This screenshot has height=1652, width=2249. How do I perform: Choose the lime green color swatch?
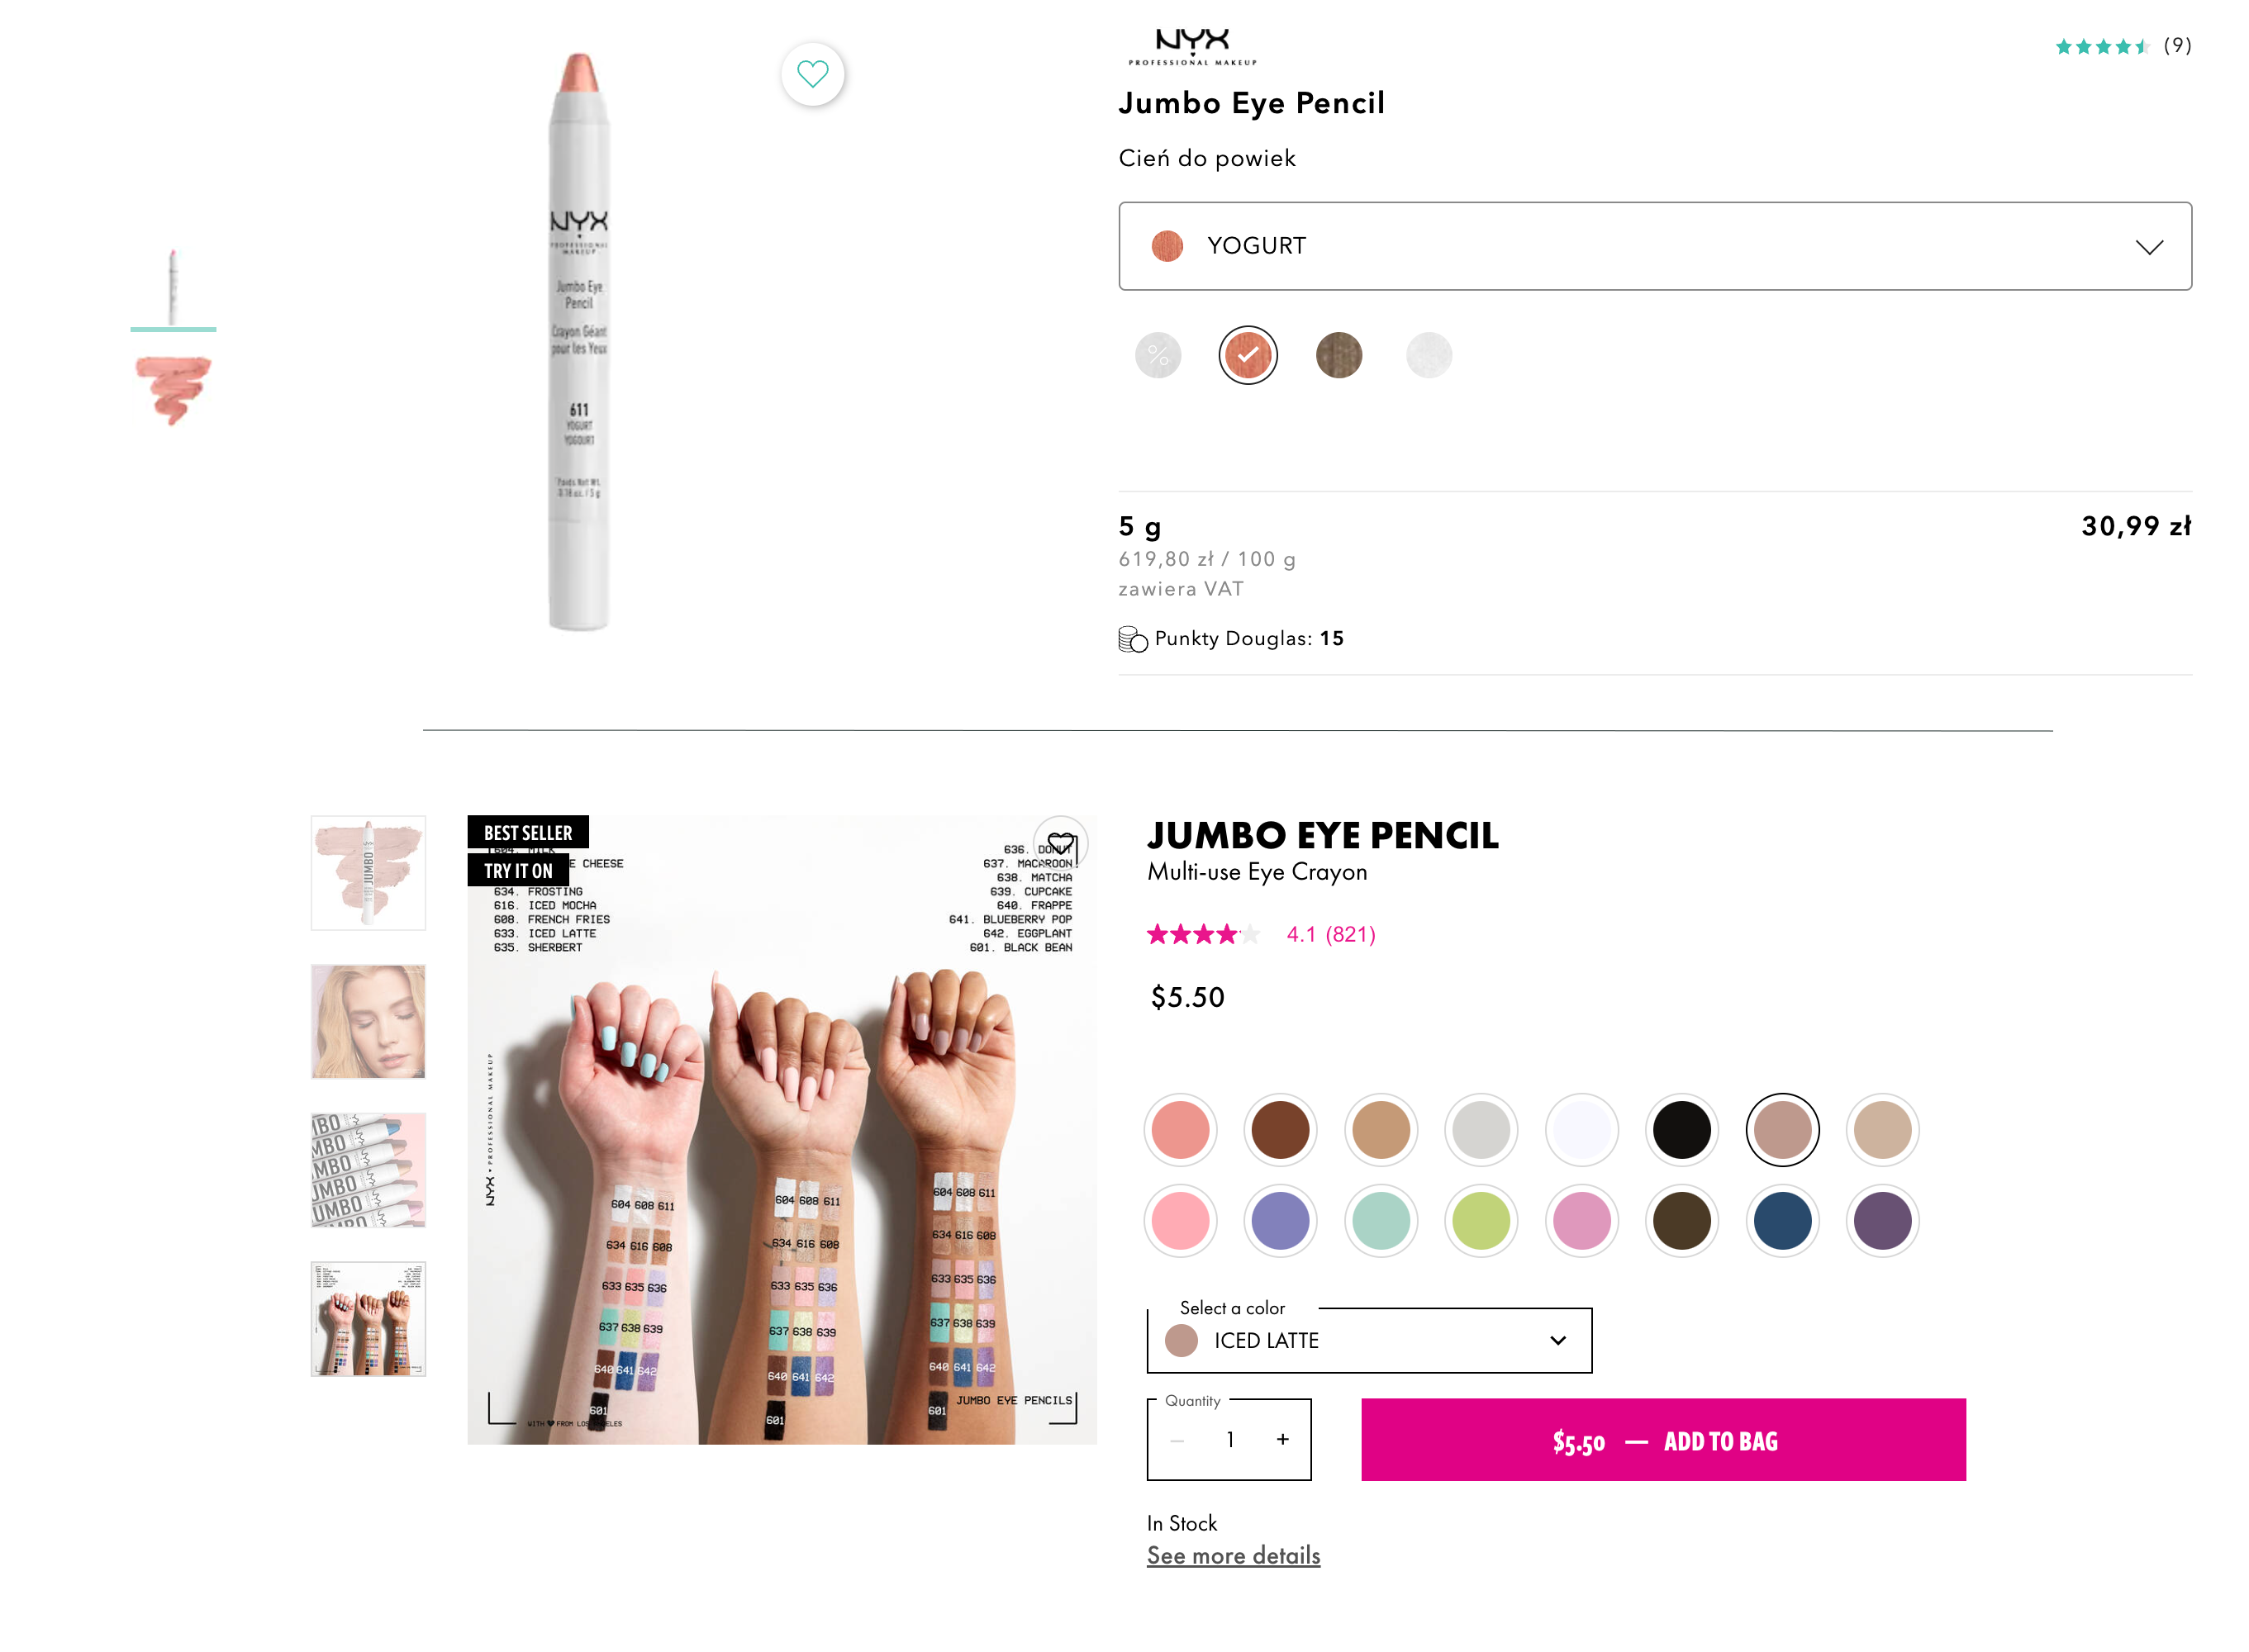tap(1480, 1220)
